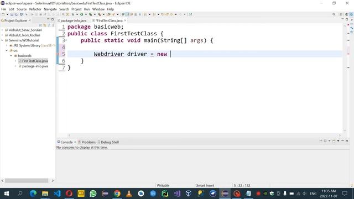This screenshot has width=354, height=199.
Task: Maximize the Console panel
Action: tap(347, 141)
